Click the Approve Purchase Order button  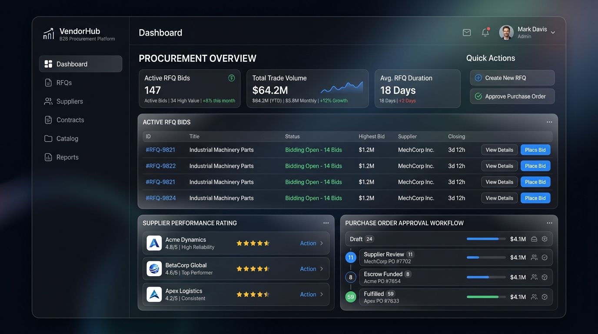tap(512, 97)
